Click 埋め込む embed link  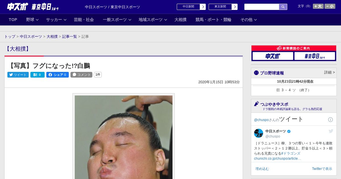[262, 169]
